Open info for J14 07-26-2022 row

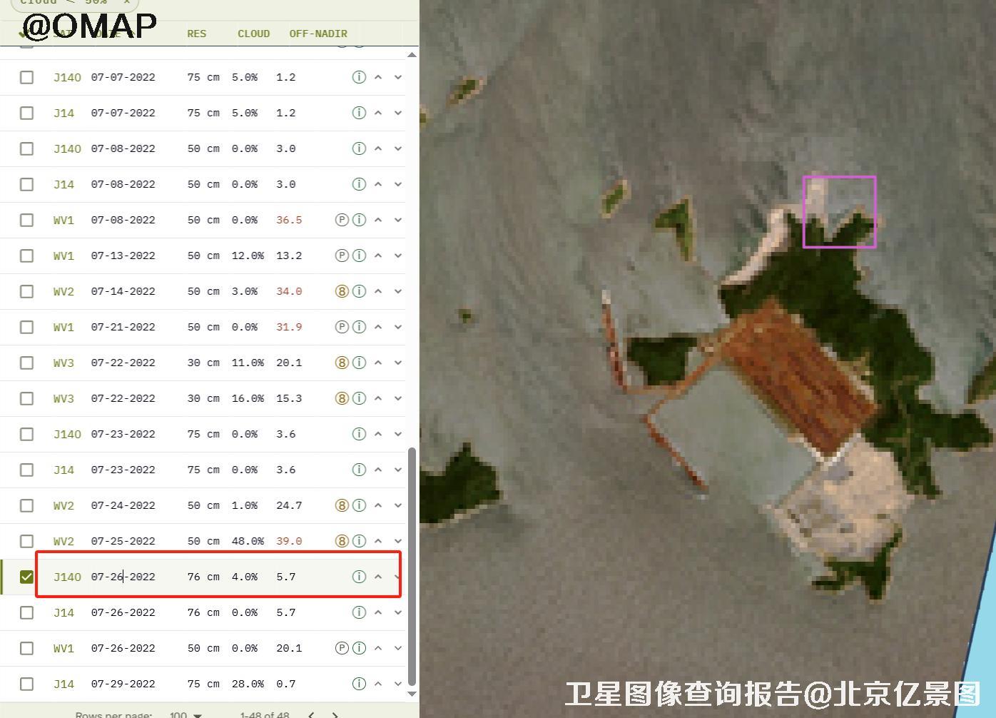pyautogui.click(x=359, y=612)
